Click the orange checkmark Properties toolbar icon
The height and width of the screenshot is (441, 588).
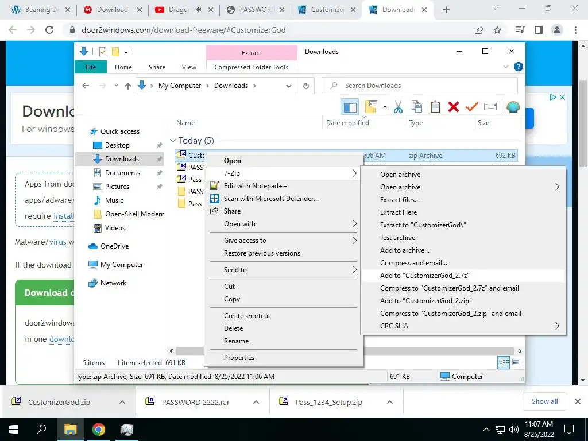[472, 107]
